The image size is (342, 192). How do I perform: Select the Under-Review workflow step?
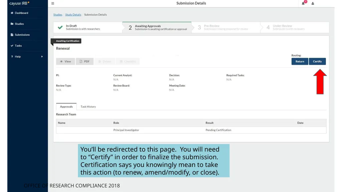point(295,27)
